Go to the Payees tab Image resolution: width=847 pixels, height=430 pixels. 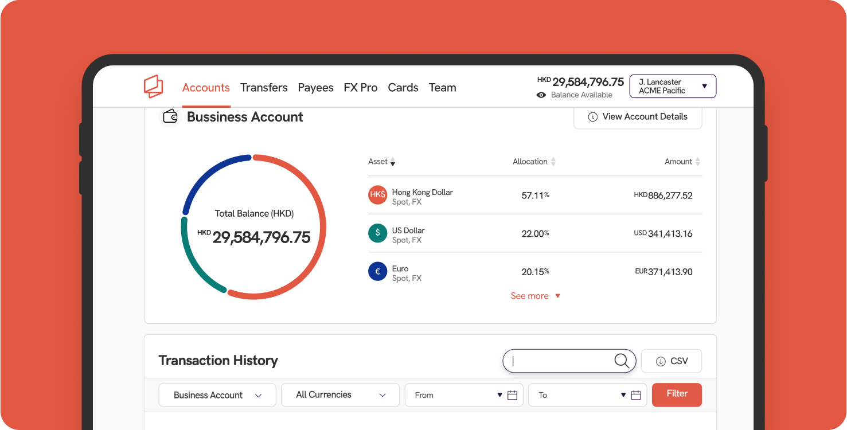(315, 88)
